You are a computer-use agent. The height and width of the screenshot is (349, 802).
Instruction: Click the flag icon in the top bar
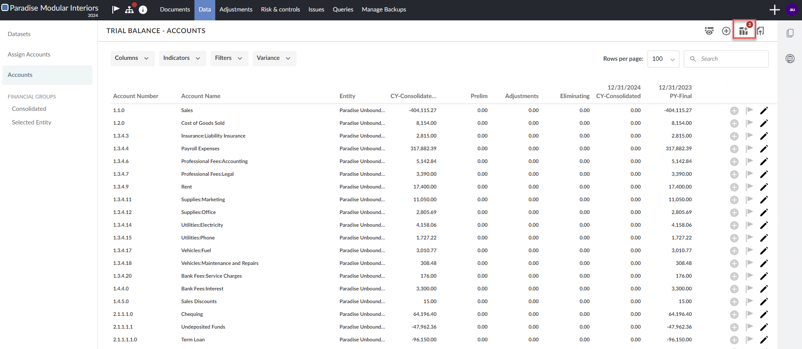point(116,9)
